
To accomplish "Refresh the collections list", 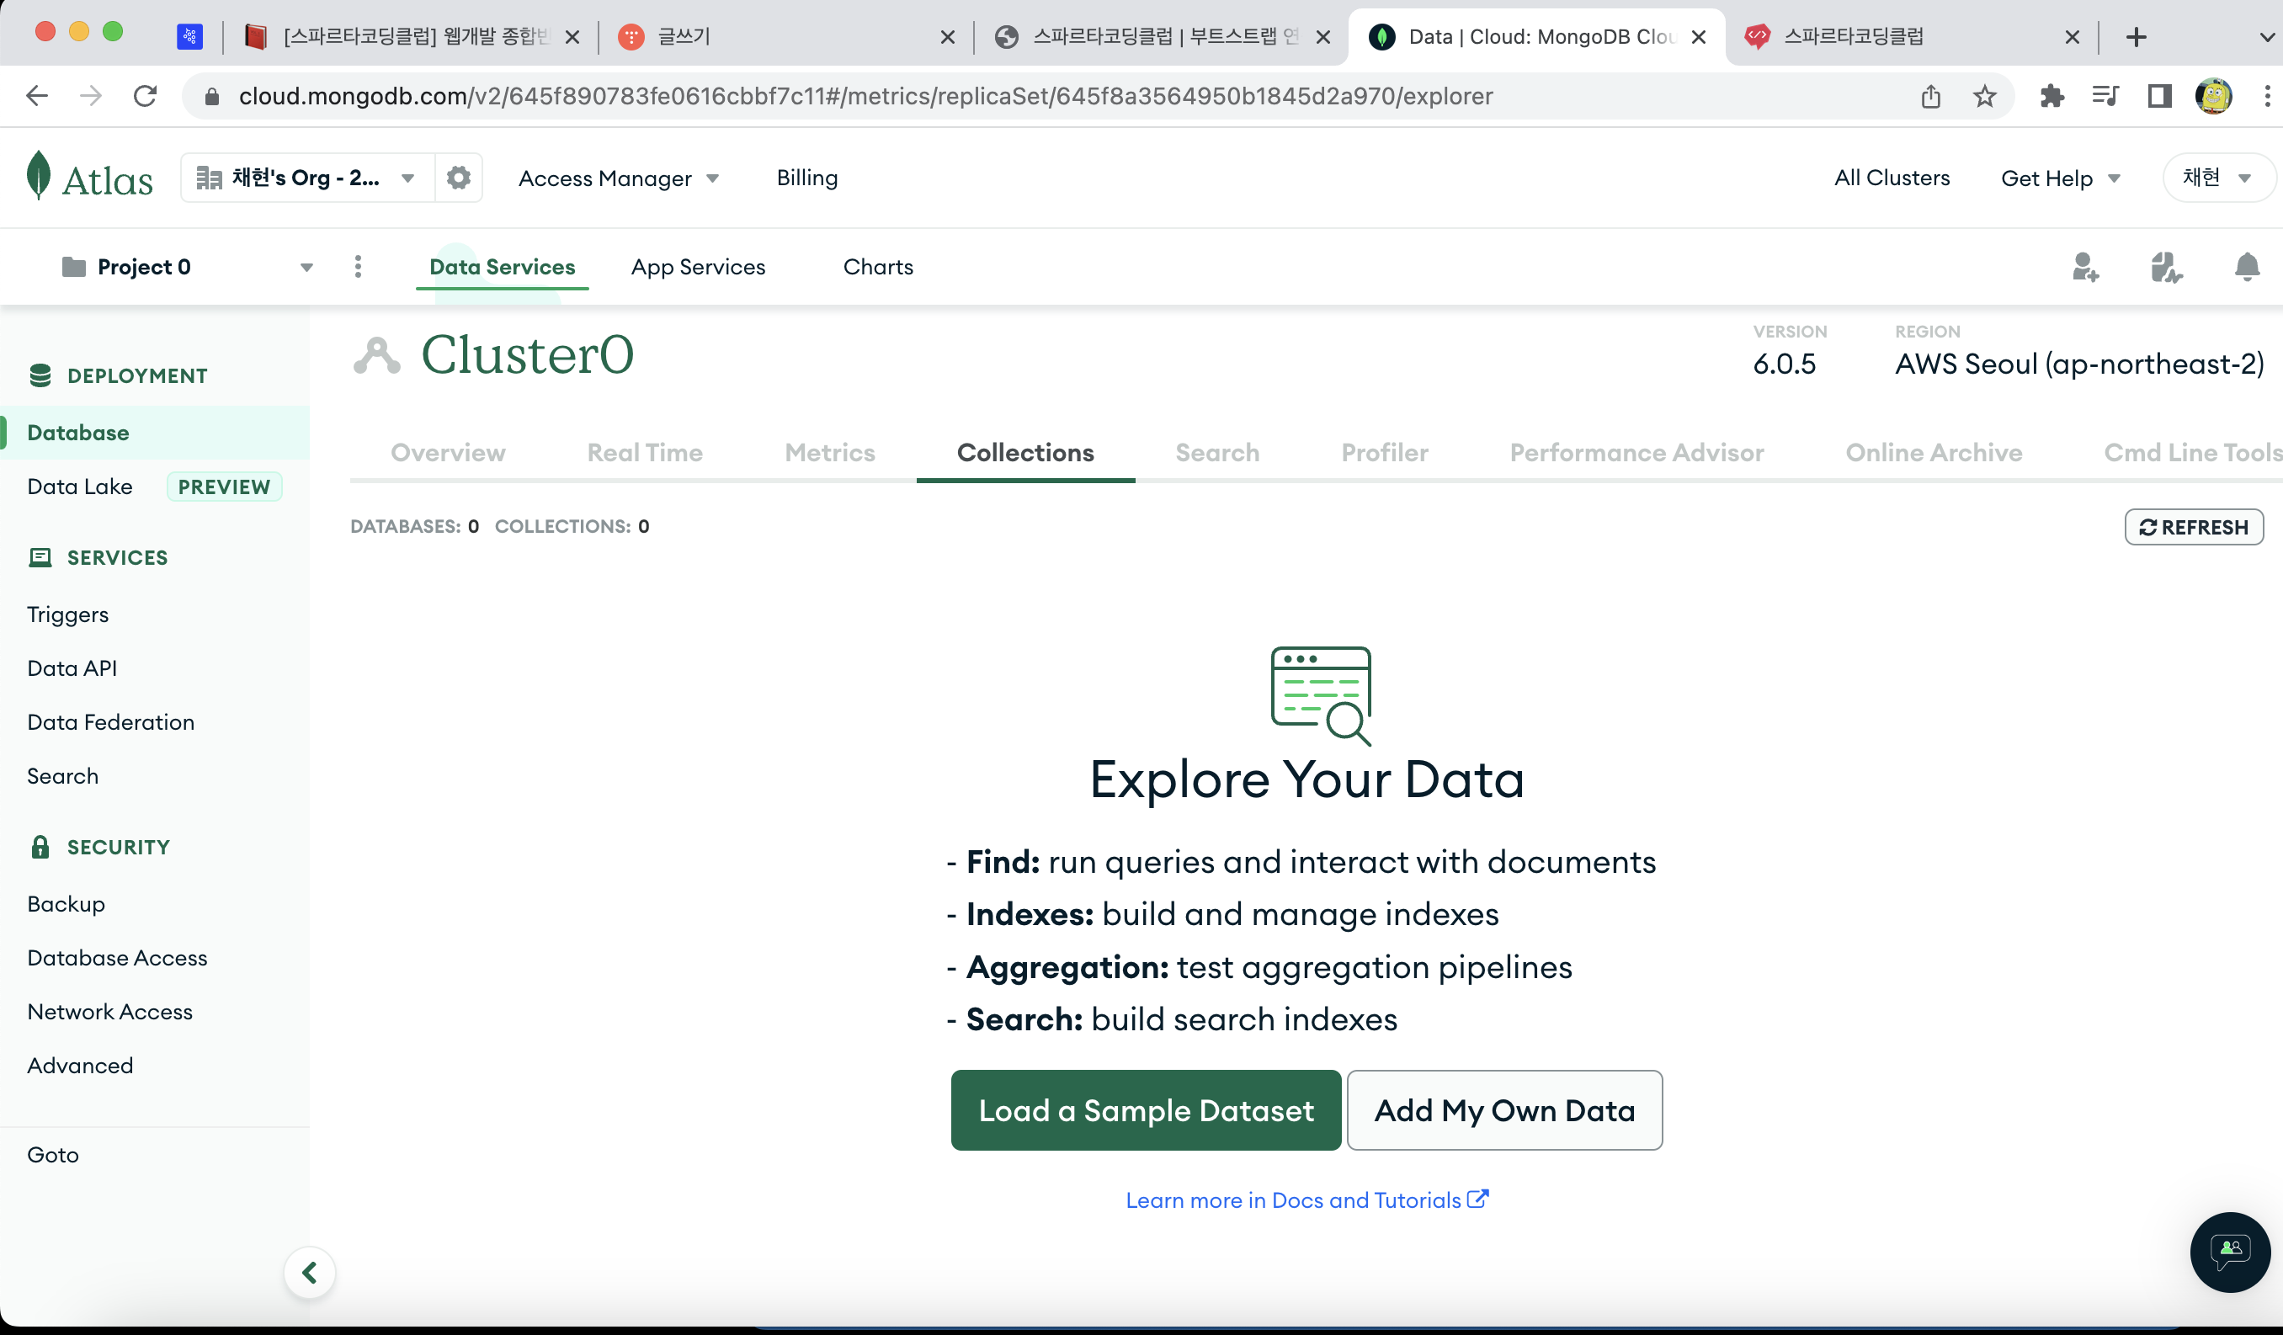I will coord(2195,527).
